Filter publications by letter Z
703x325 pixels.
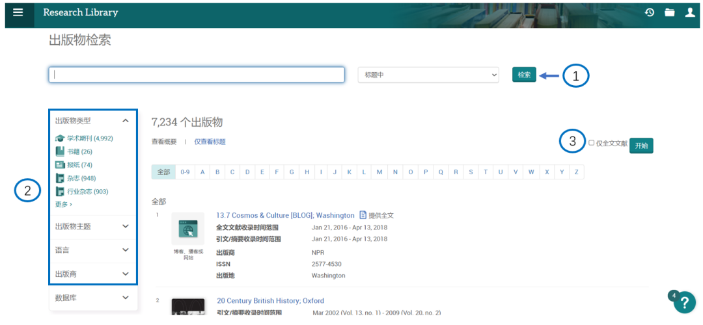(577, 172)
